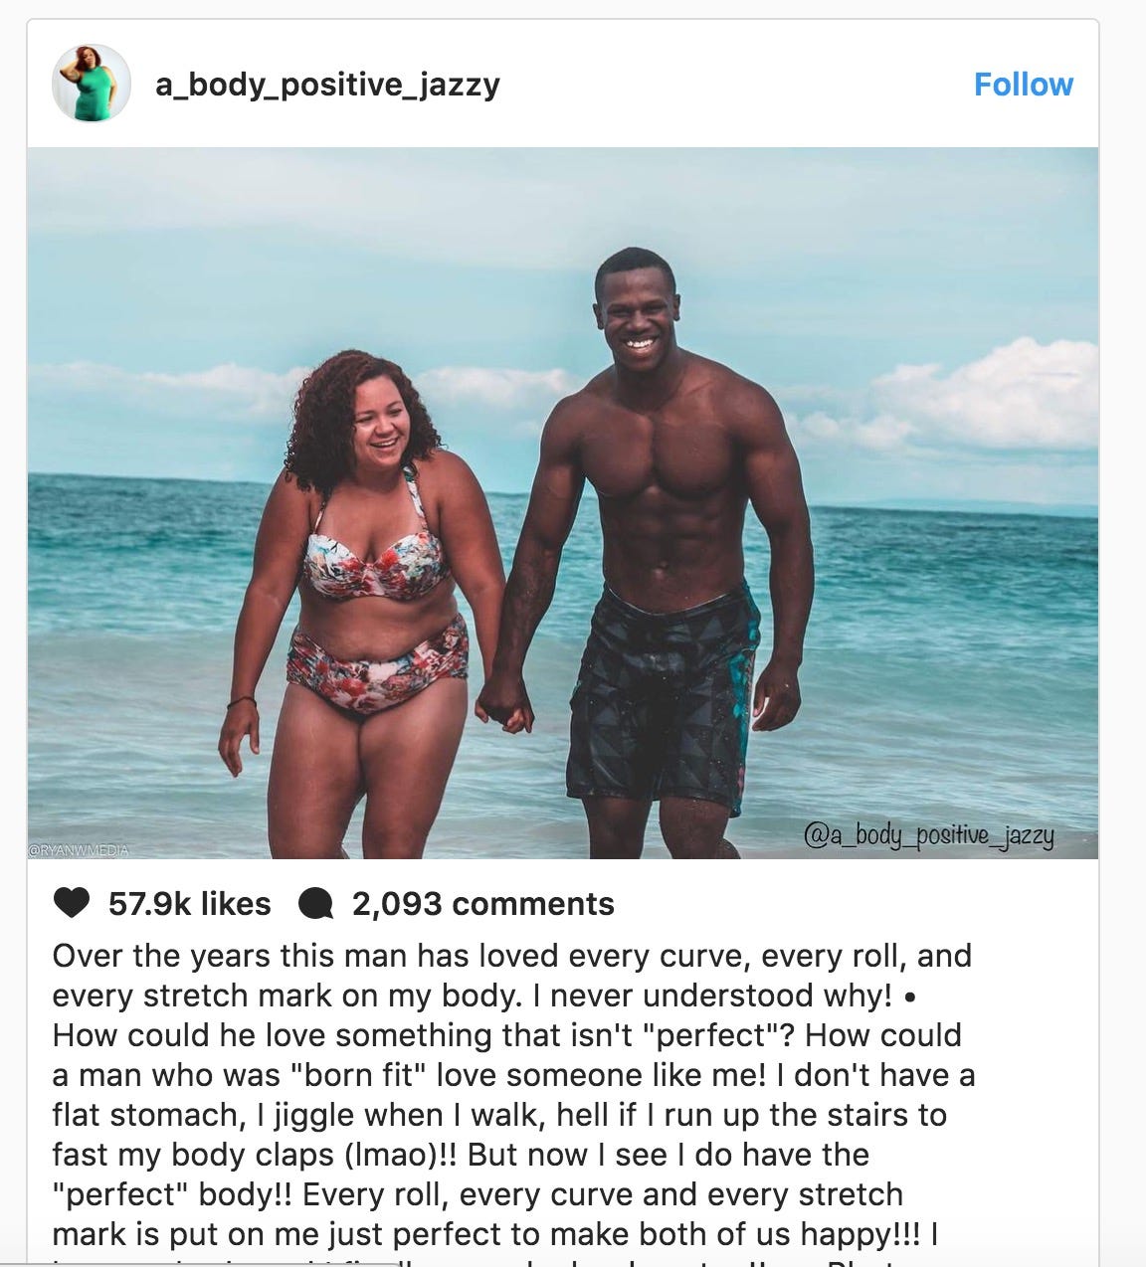Click the speech bubble comments icon

point(315,904)
